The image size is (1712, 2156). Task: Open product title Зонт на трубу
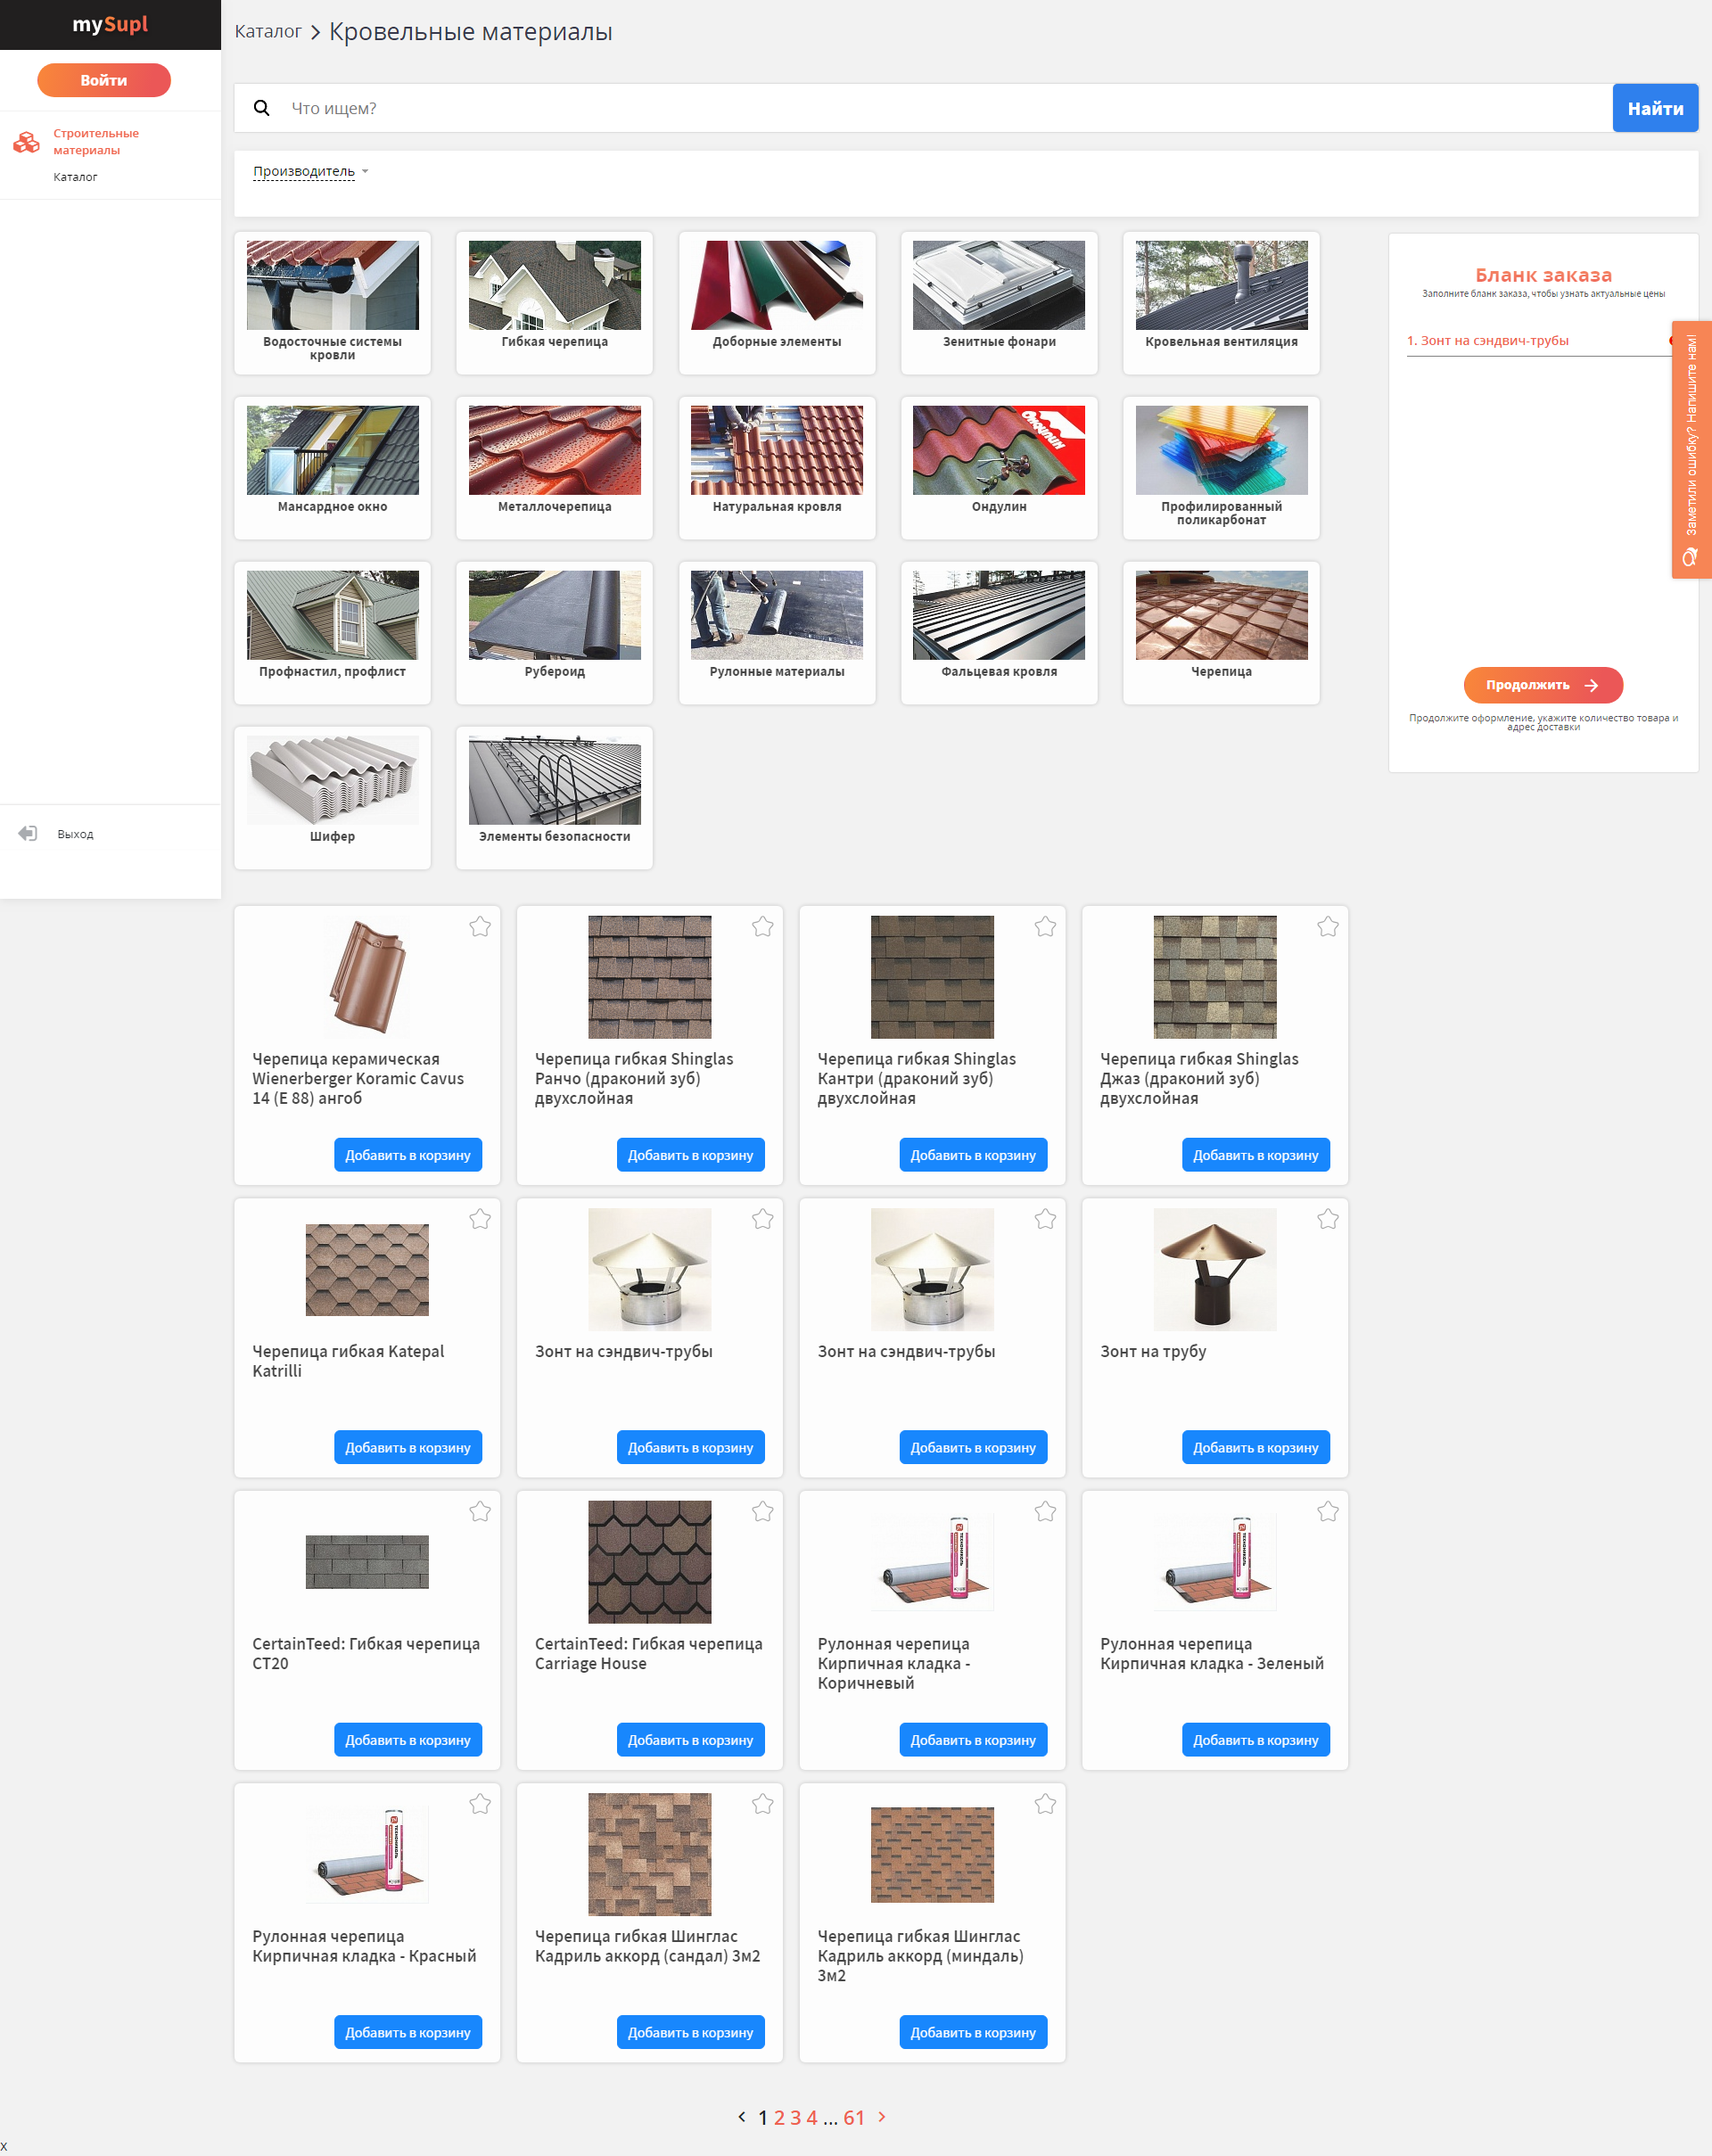(1153, 1351)
